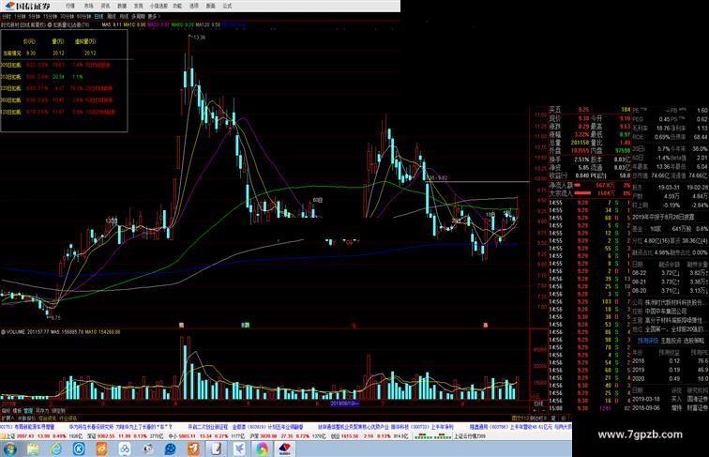
Task: Switch chart to 60分钟 period
Action: coord(83,17)
